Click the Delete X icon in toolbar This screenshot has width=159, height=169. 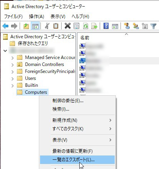[x=68, y=26]
